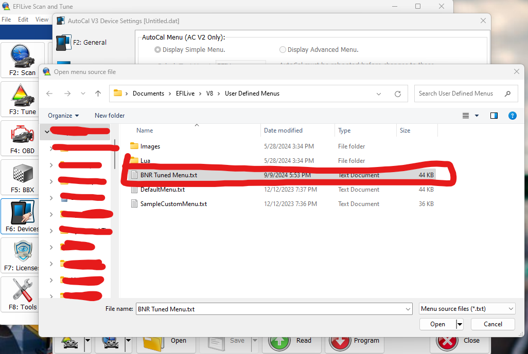Open the Lua folder

click(145, 161)
